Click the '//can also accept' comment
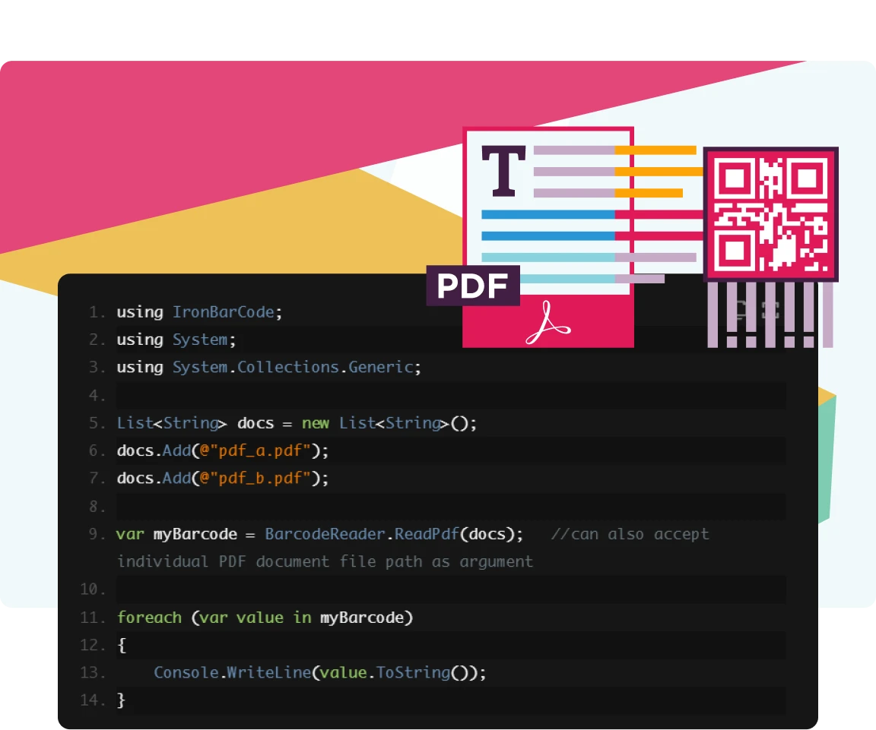The image size is (876, 730). (630, 534)
